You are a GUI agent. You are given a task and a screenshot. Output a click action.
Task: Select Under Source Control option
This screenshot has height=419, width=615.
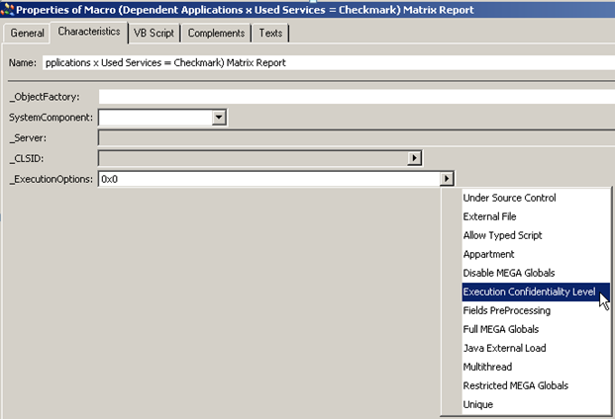(509, 198)
